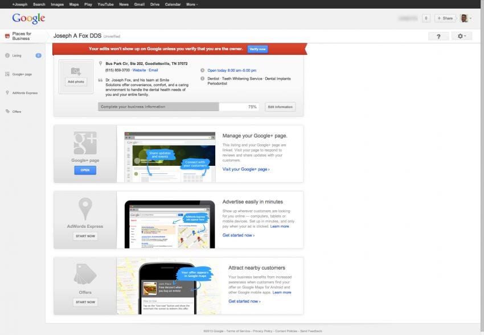The width and height of the screenshot is (484, 335).
Task: Click the Joseph A Fox DDS title
Action: click(x=77, y=36)
